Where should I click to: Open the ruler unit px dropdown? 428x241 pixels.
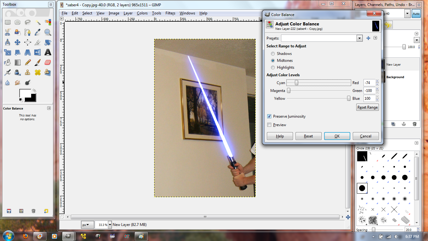click(x=87, y=225)
